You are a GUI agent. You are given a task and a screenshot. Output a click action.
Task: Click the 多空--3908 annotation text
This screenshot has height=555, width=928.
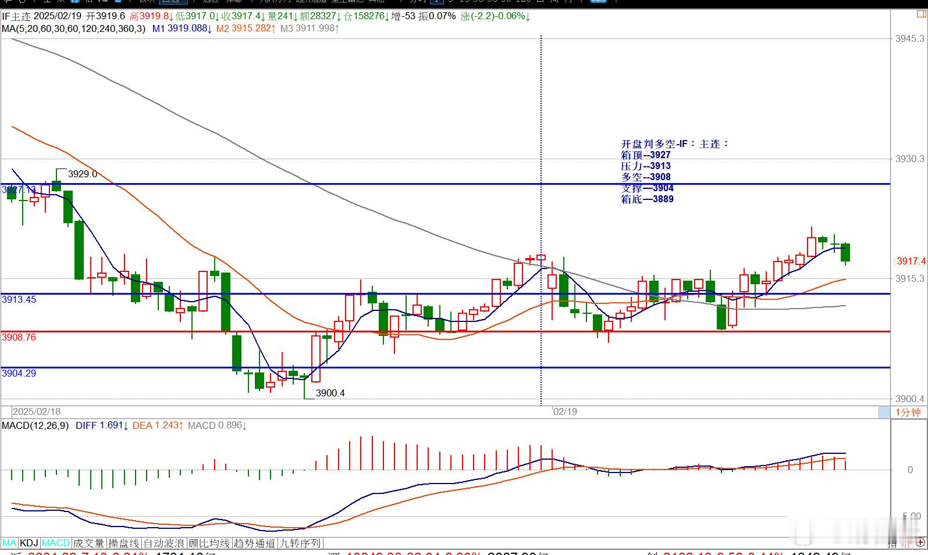pos(646,177)
